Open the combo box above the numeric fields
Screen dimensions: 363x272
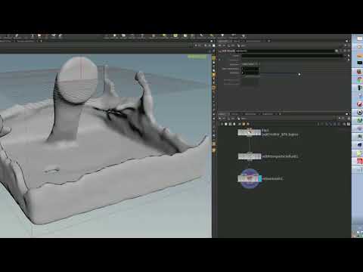click(250, 64)
